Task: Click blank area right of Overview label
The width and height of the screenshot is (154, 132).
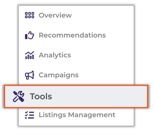Action: point(102,15)
